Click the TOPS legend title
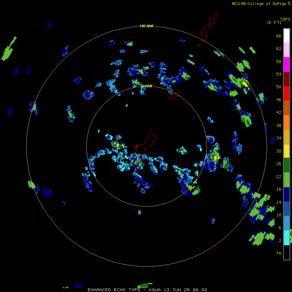292x292 pixels. click(285, 19)
